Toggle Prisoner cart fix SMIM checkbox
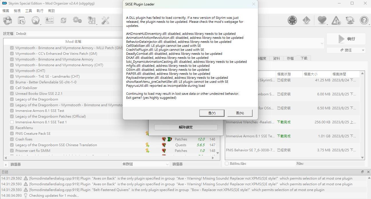371x199 pixels. tap(12, 151)
